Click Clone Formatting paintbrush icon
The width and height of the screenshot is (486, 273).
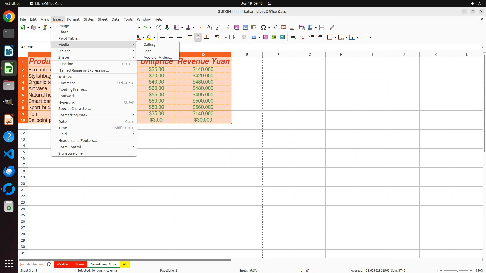click(x=332, y=27)
